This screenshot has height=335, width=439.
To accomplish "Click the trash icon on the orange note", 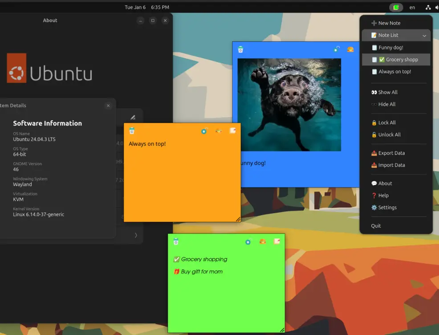I will (132, 131).
